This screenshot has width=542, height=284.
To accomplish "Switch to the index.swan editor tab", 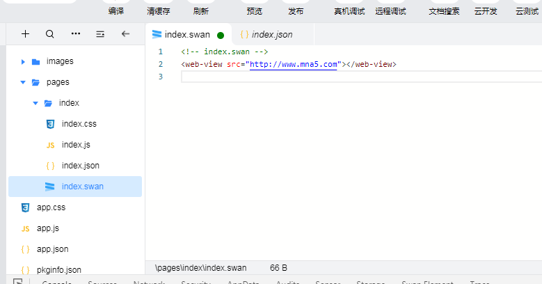I will click(x=186, y=34).
